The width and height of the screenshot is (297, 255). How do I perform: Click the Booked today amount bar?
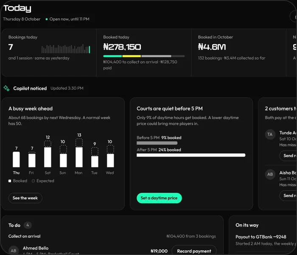[x=144, y=56]
